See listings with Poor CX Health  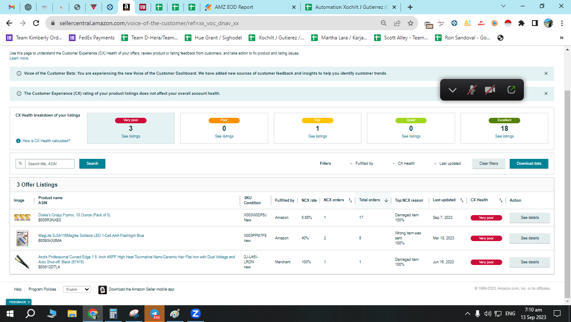(x=224, y=136)
